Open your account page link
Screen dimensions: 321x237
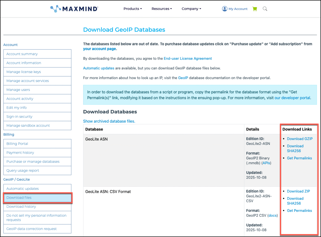(x=99, y=49)
